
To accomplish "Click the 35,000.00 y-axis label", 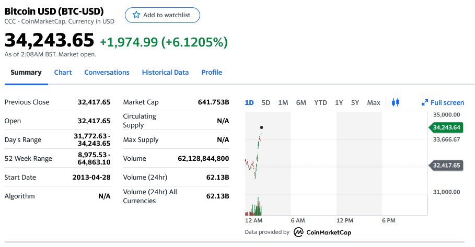I will pos(447,115).
